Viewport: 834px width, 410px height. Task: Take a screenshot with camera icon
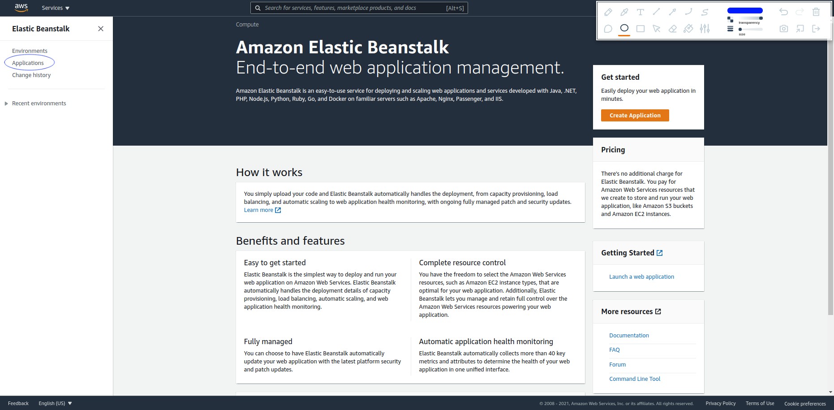coord(783,29)
